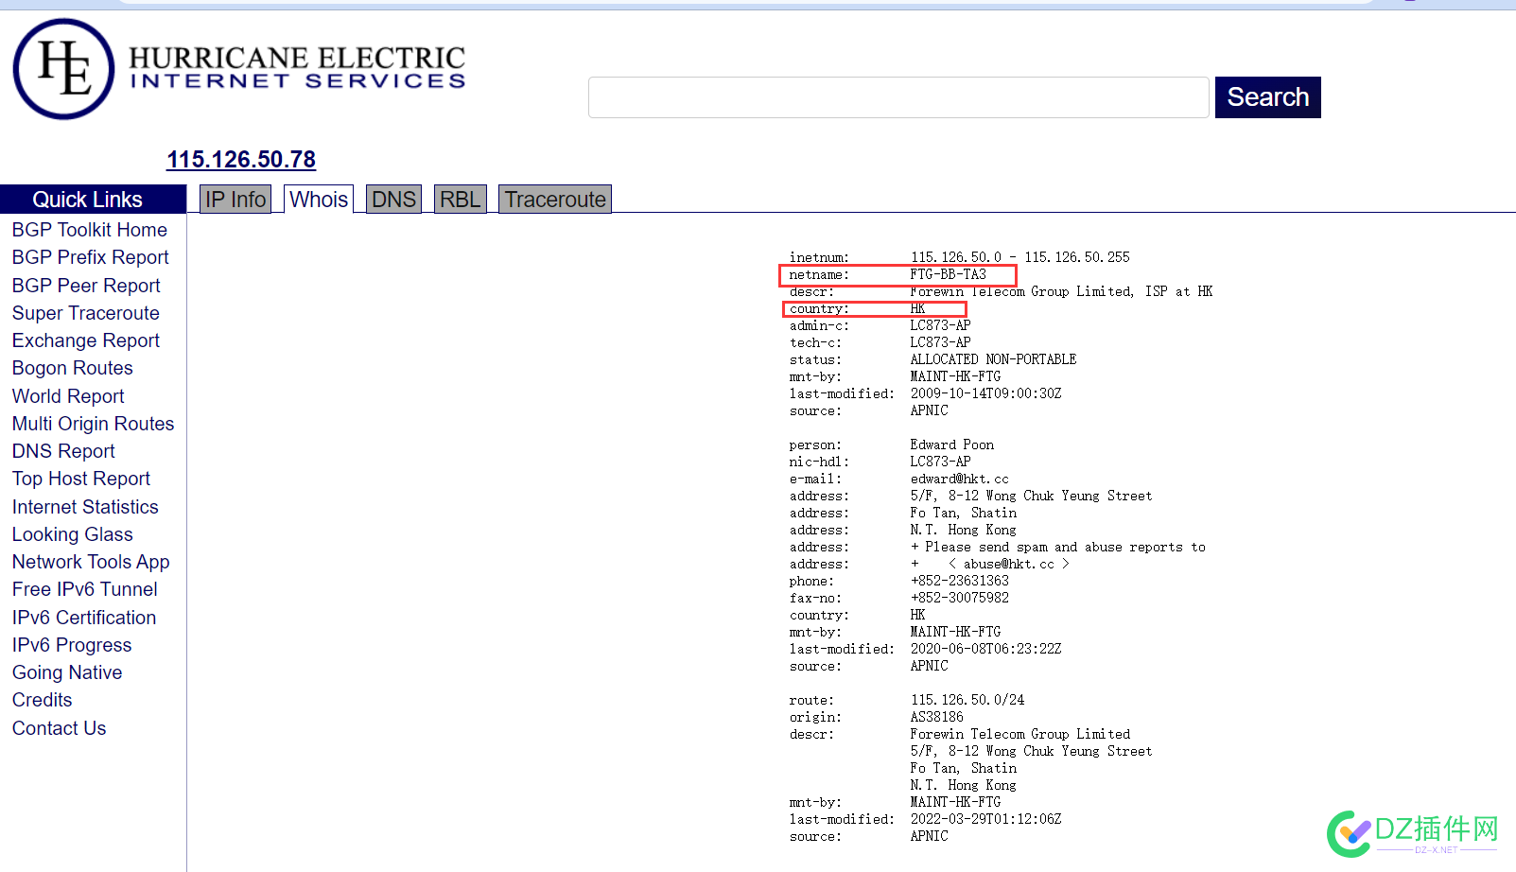This screenshot has width=1516, height=872.
Task: Click the e-mail value edward@hkt.cc
Action: (x=960, y=479)
